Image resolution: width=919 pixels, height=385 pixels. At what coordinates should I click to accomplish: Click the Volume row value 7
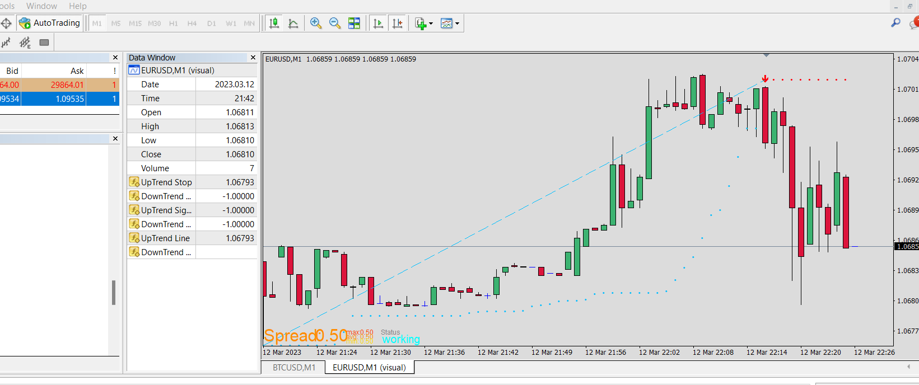pos(251,168)
